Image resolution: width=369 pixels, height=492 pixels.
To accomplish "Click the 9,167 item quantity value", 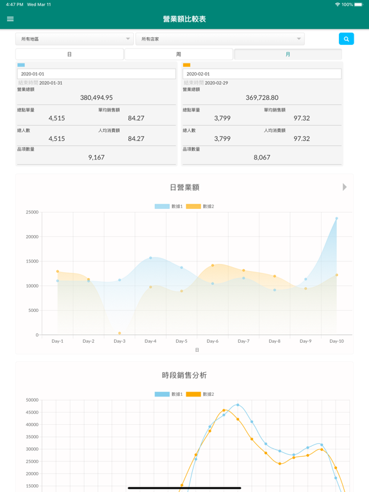I will tap(96, 158).
